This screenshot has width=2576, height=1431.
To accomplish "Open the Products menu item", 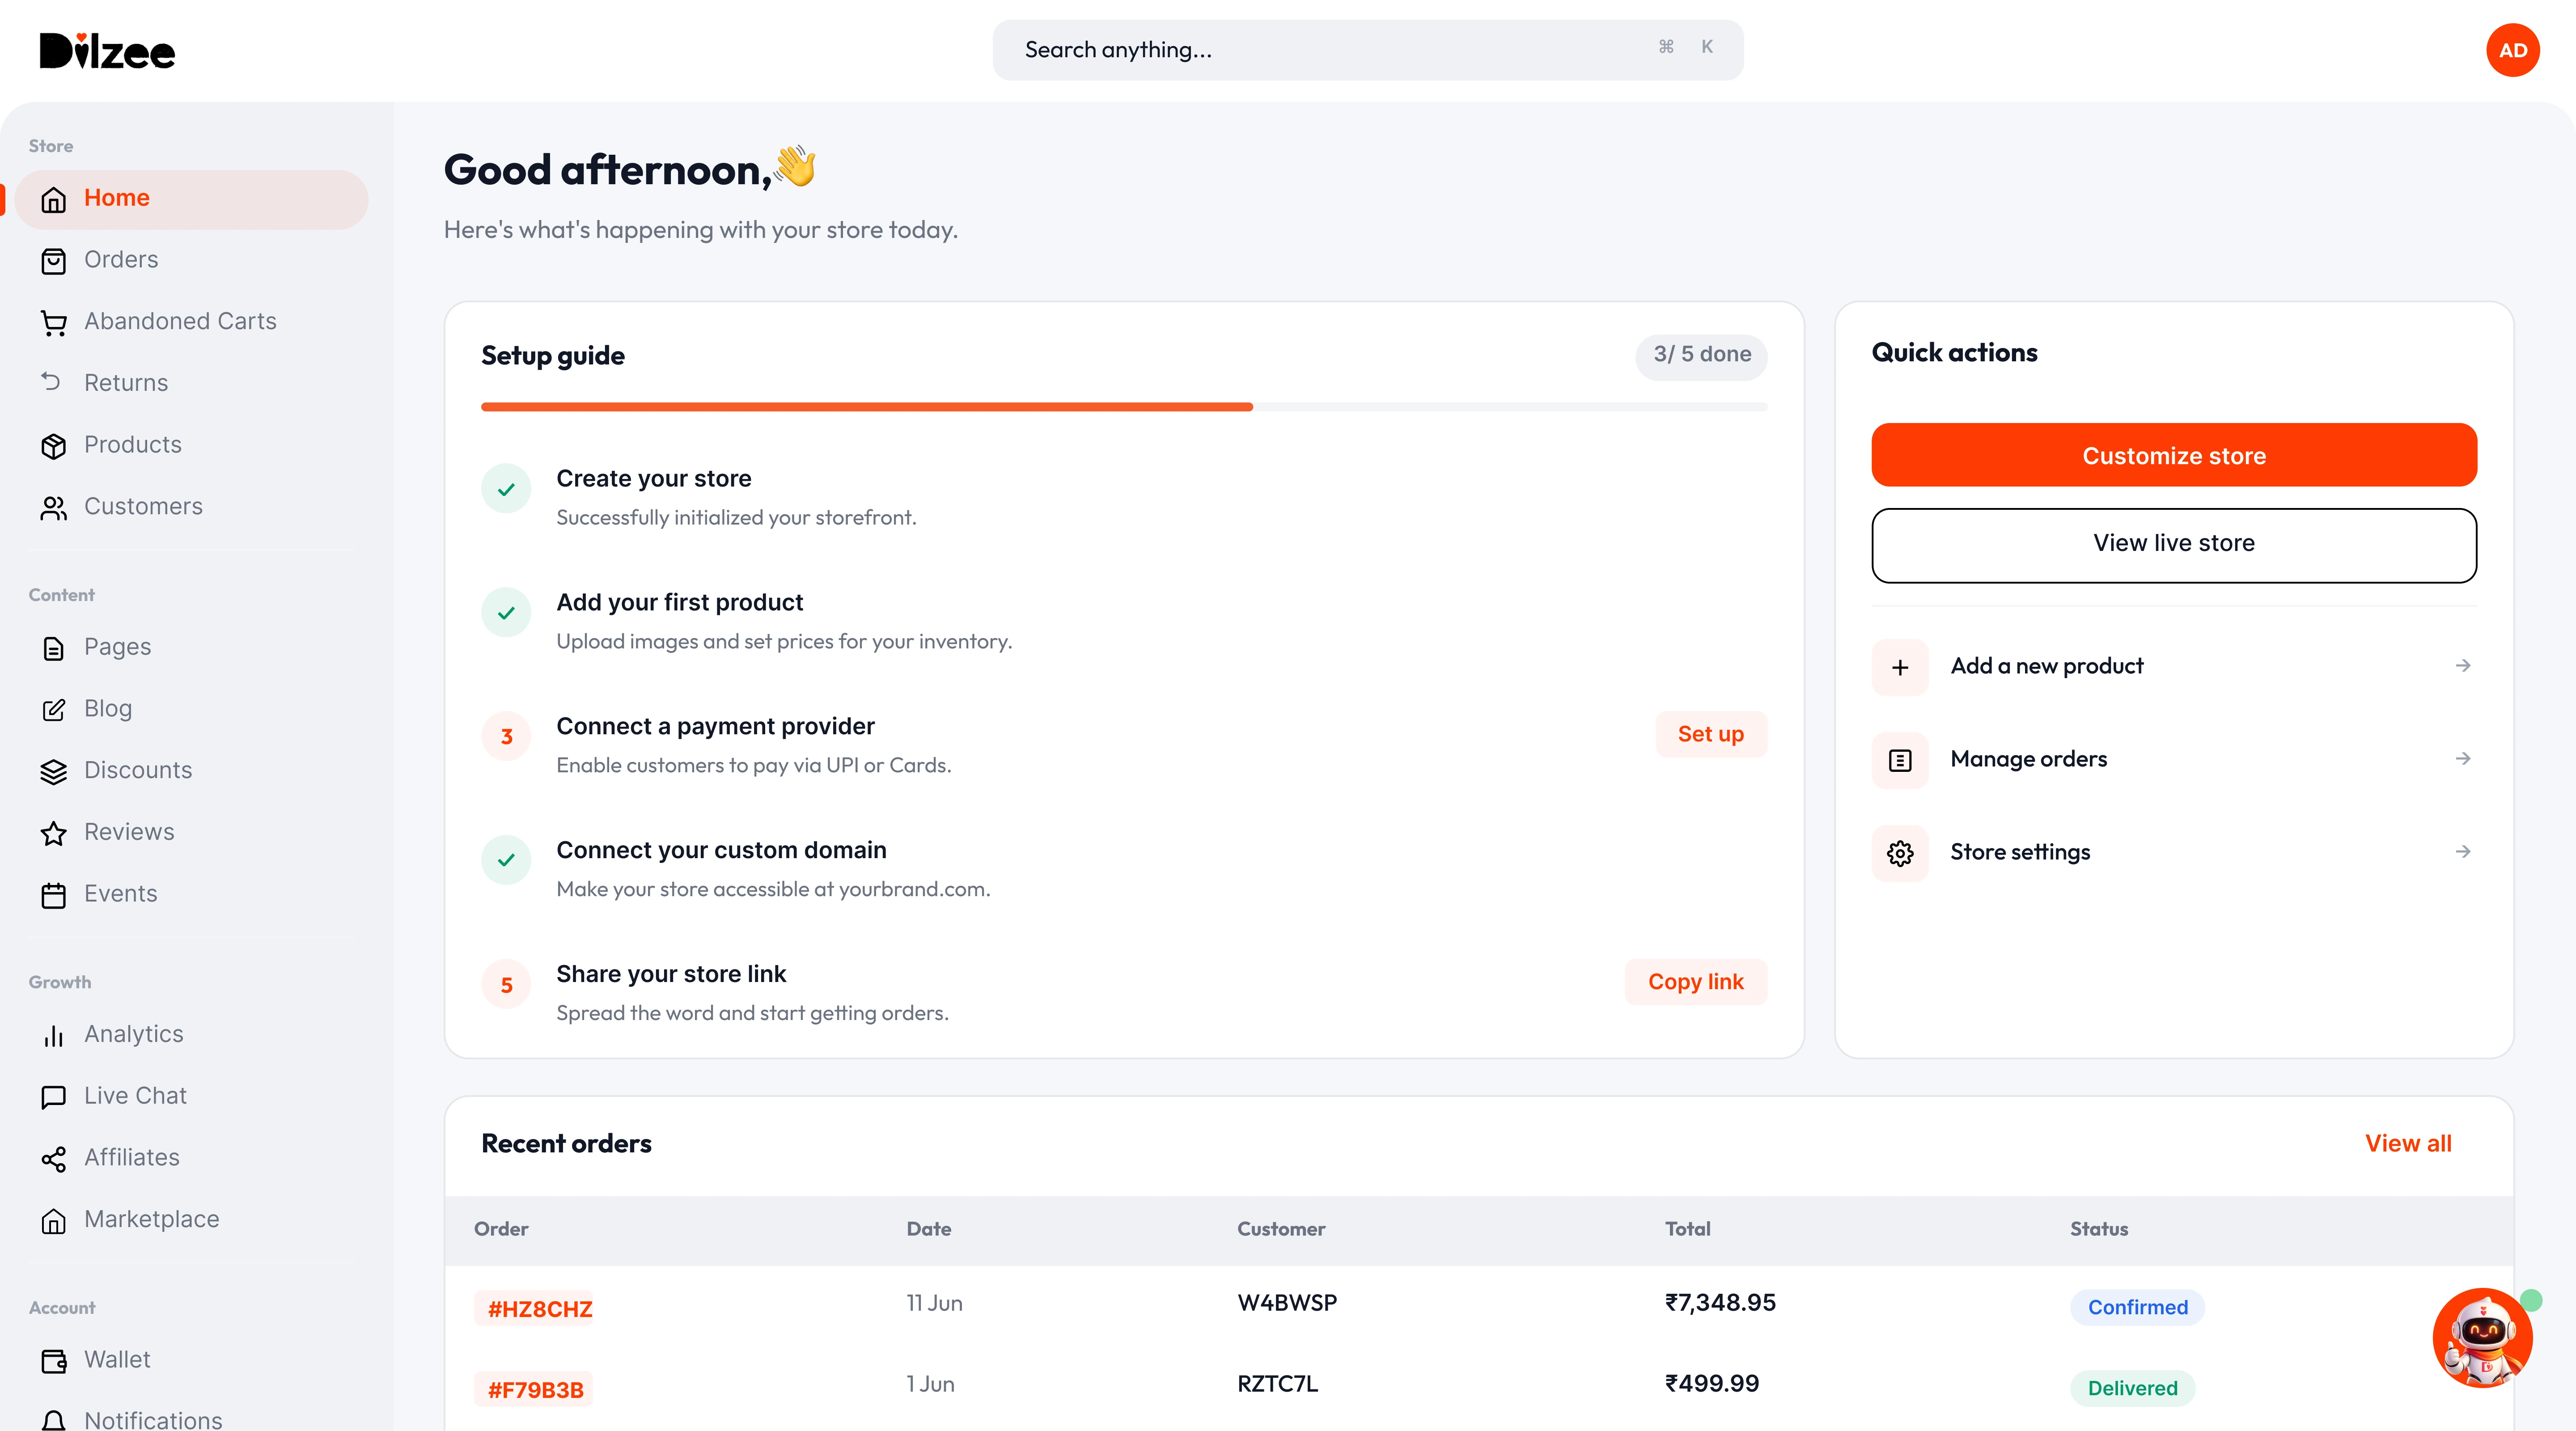I will click(x=191, y=445).
